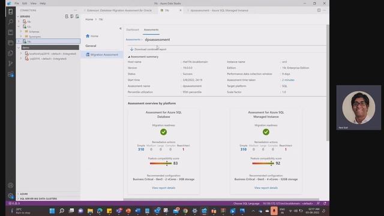The image size is (384, 216).
Task: Open the Edit menu
Action: click(25, 4)
